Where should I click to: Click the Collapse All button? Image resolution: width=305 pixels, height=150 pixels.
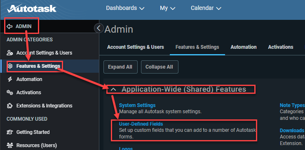pos(160,67)
